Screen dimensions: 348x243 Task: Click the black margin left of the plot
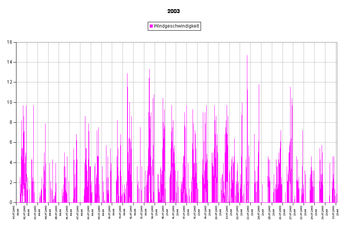[x=8, y=123]
